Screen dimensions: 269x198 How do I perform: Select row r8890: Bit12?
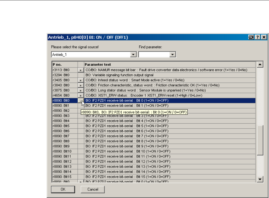[154, 161]
